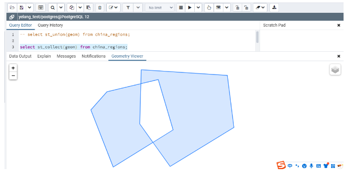Click the query editor vertical scrollbar
This screenshot has height=178, width=348.
(x=257, y=37)
